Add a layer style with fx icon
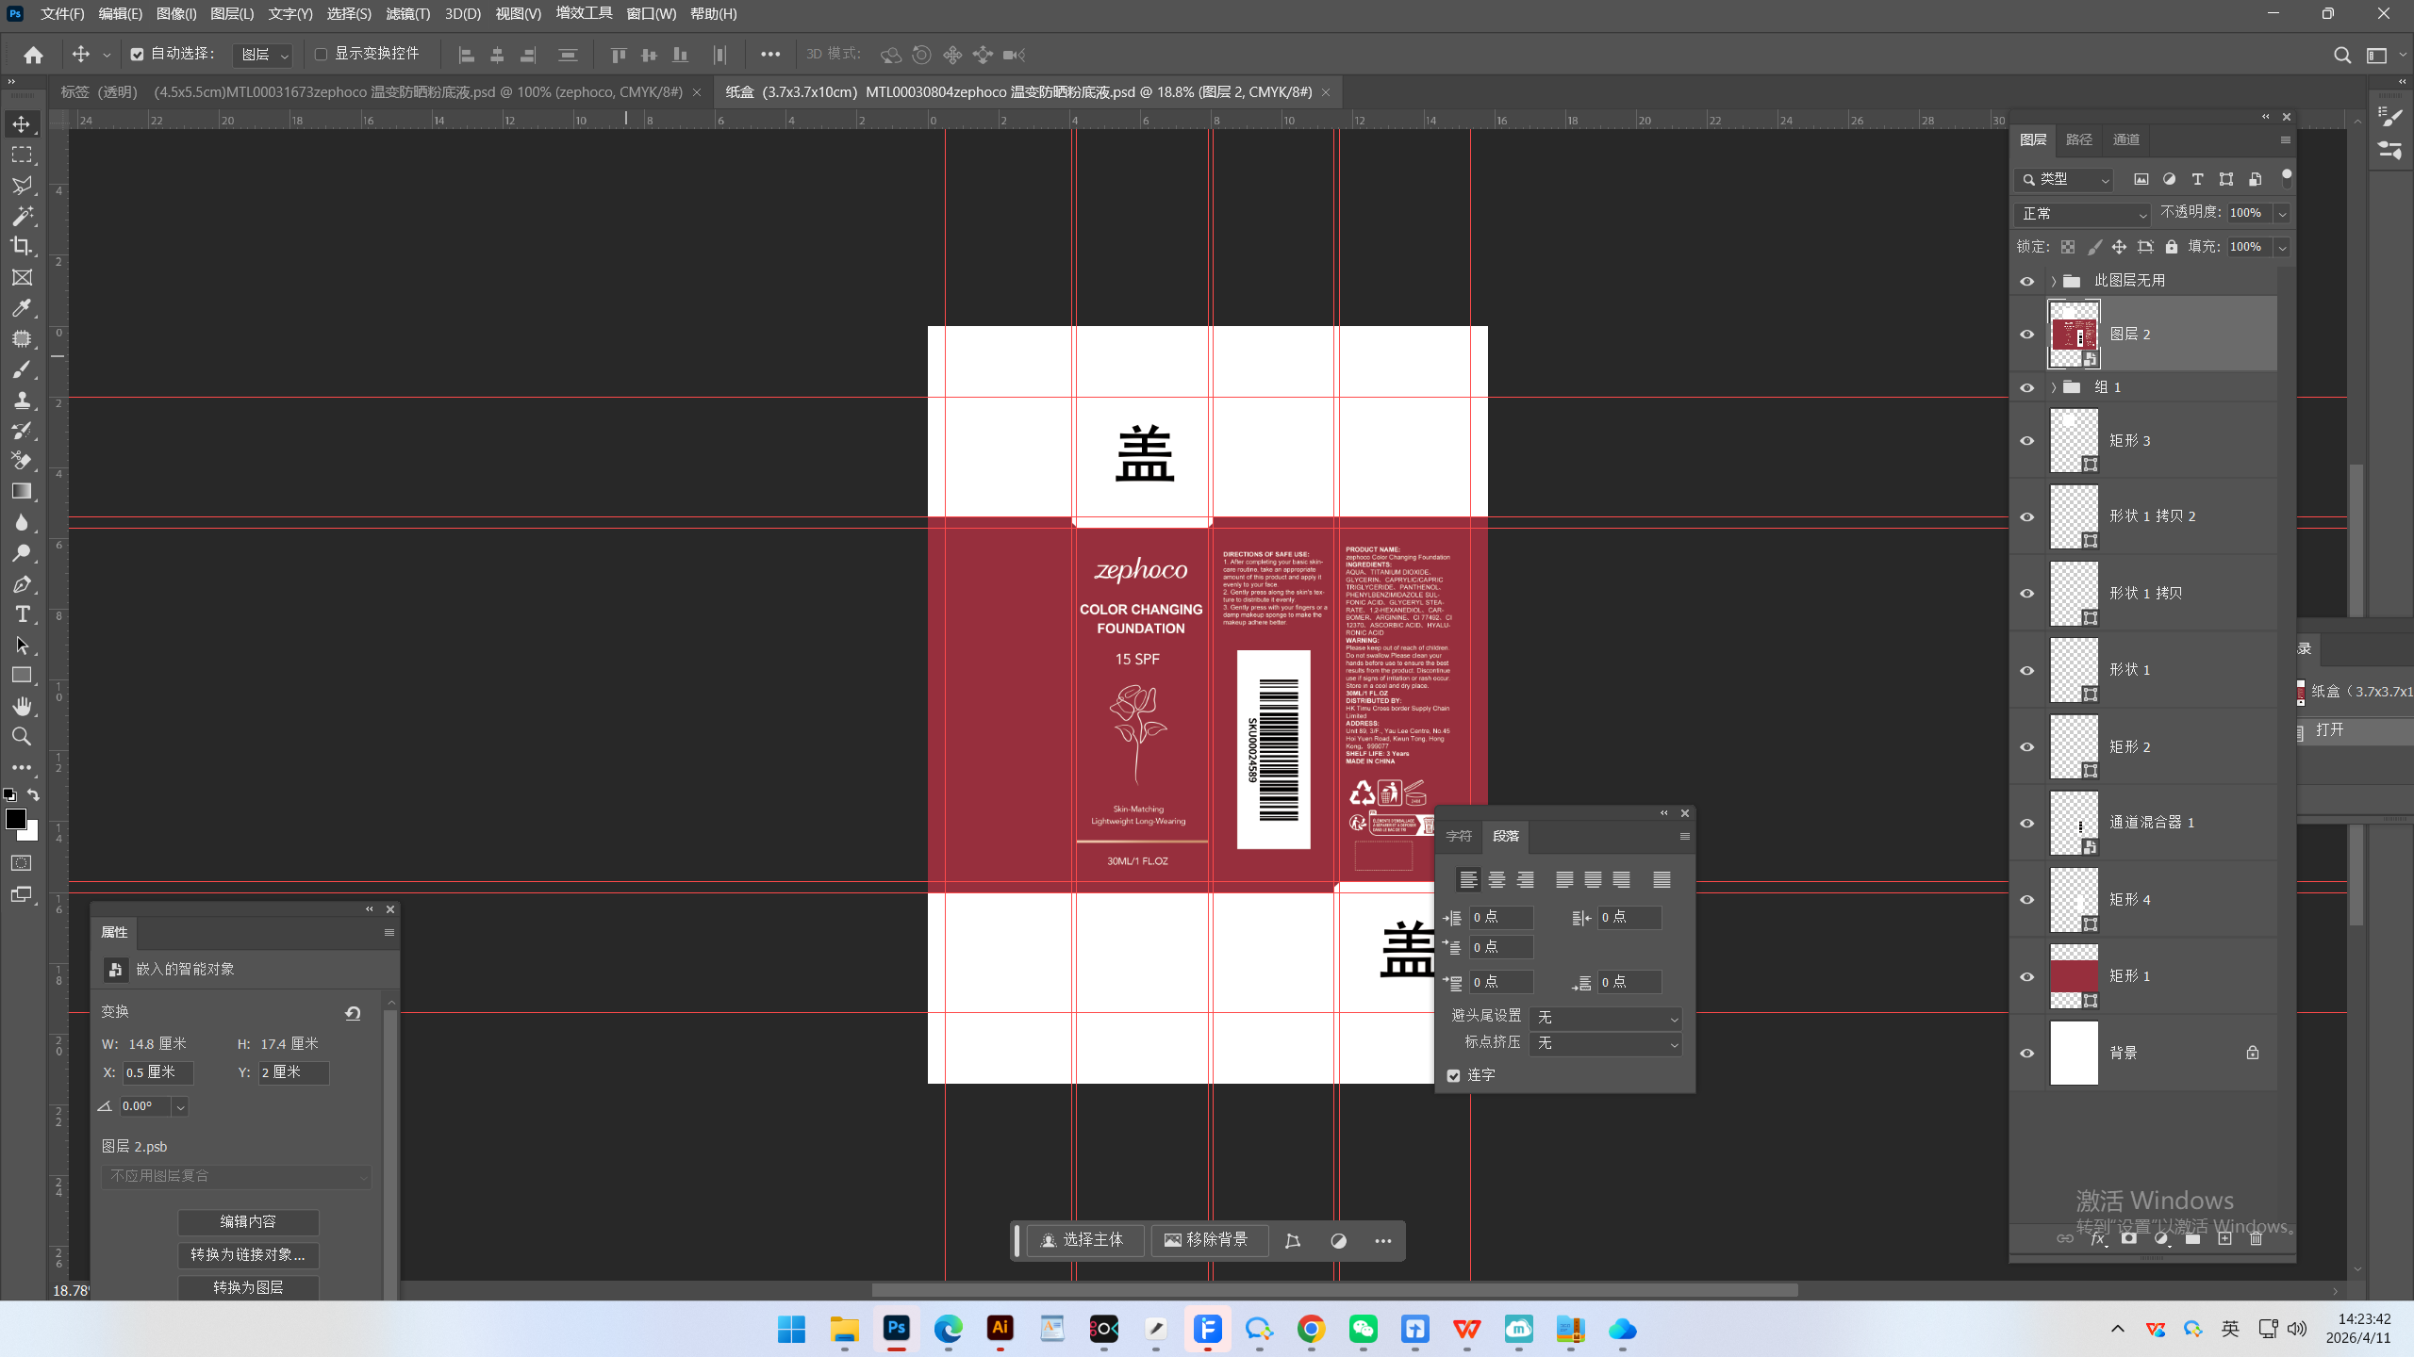Image resolution: width=2414 pixels, height=1357 pixels. (x=2097, y=1239)
